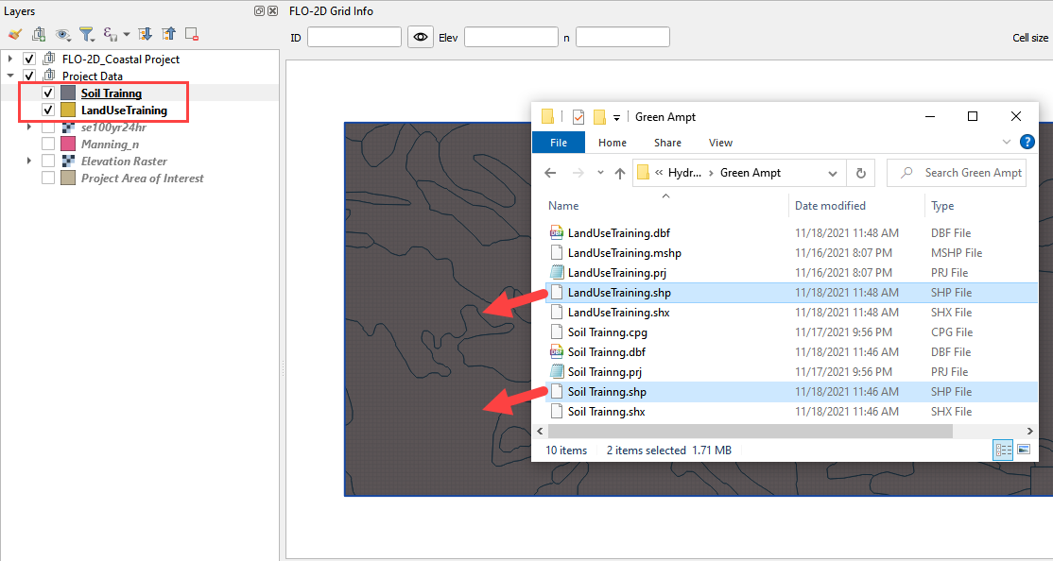Enable the Manning_n layer checkbox

48,144
